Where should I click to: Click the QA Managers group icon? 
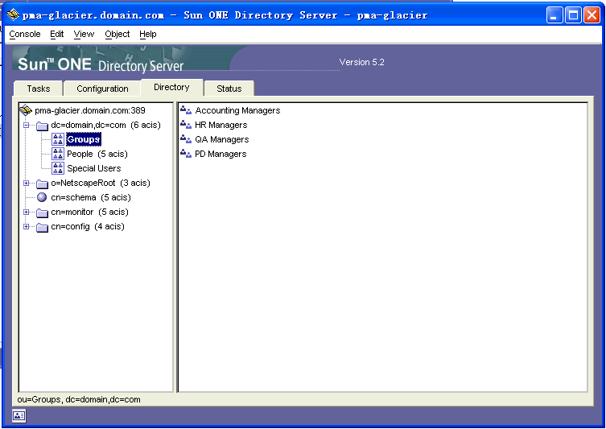pos(186,139)
